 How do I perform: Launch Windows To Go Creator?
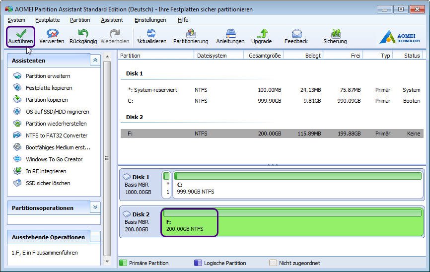pos(54,159)
